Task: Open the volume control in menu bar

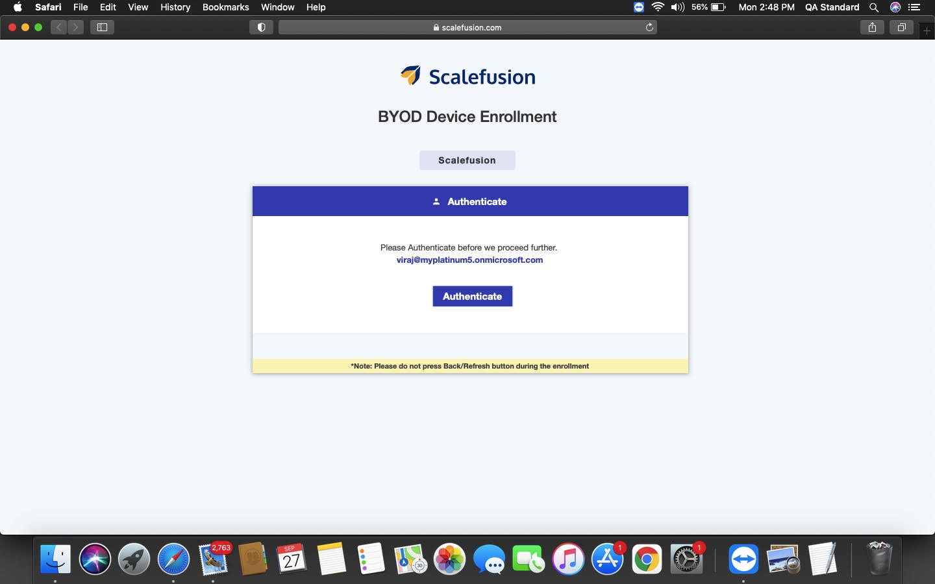Action: 678,7
